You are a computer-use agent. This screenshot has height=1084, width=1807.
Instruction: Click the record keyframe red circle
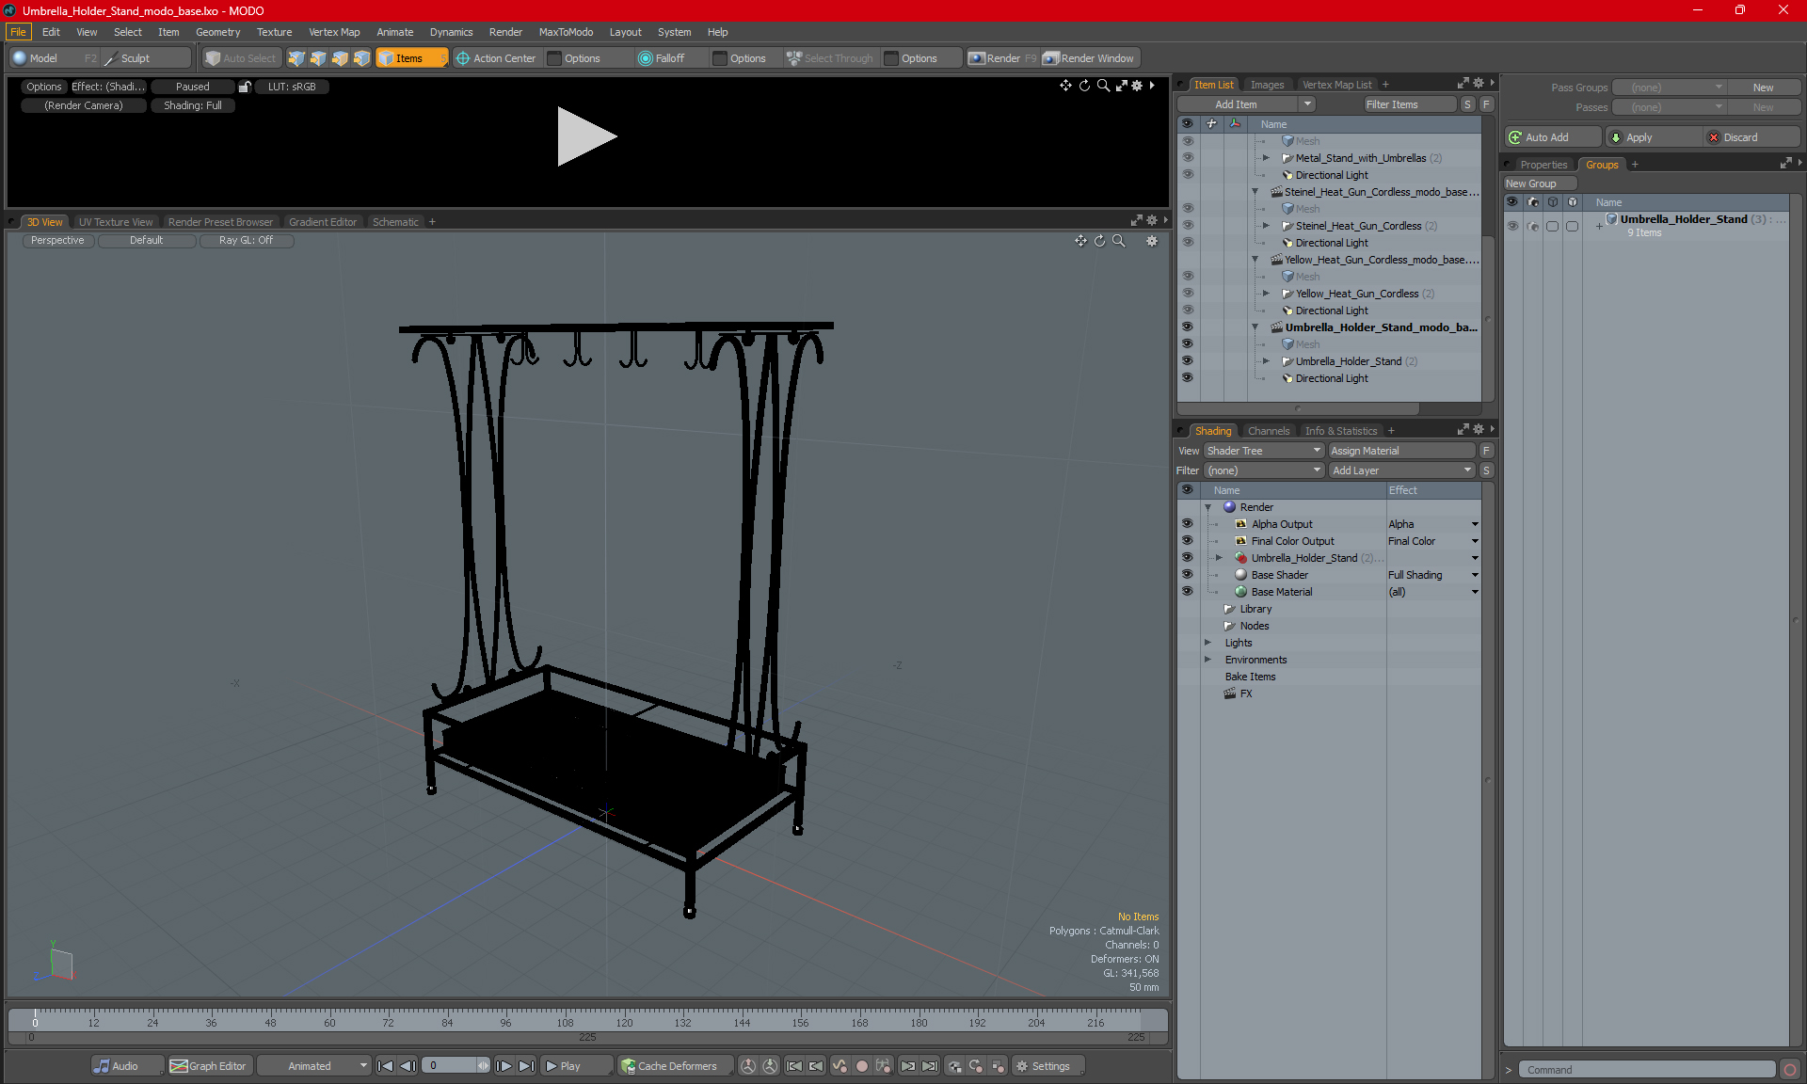coord(861,1066)
